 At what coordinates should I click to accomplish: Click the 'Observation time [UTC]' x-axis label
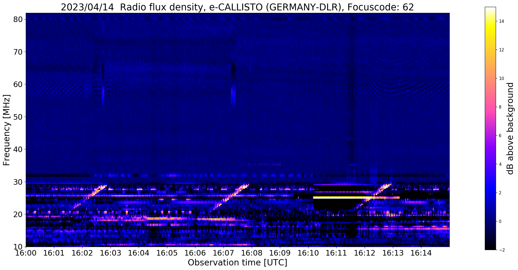[237, 263]
